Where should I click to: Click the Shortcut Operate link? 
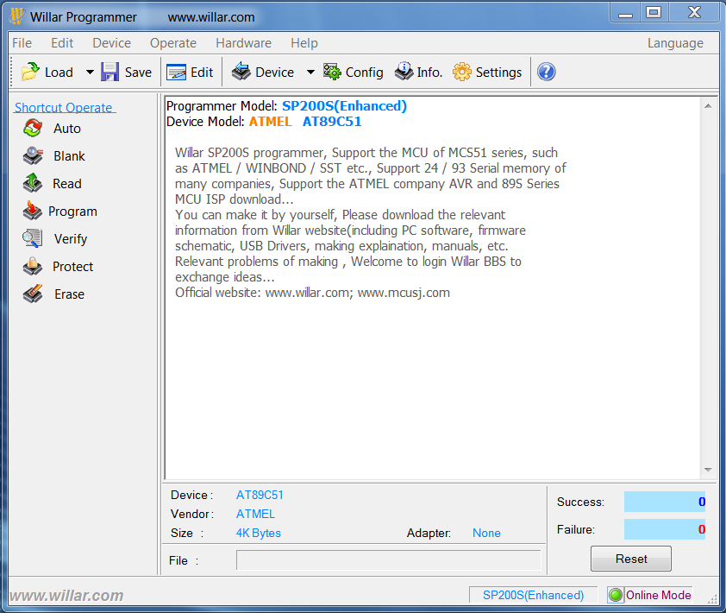[x=64, y=108]
